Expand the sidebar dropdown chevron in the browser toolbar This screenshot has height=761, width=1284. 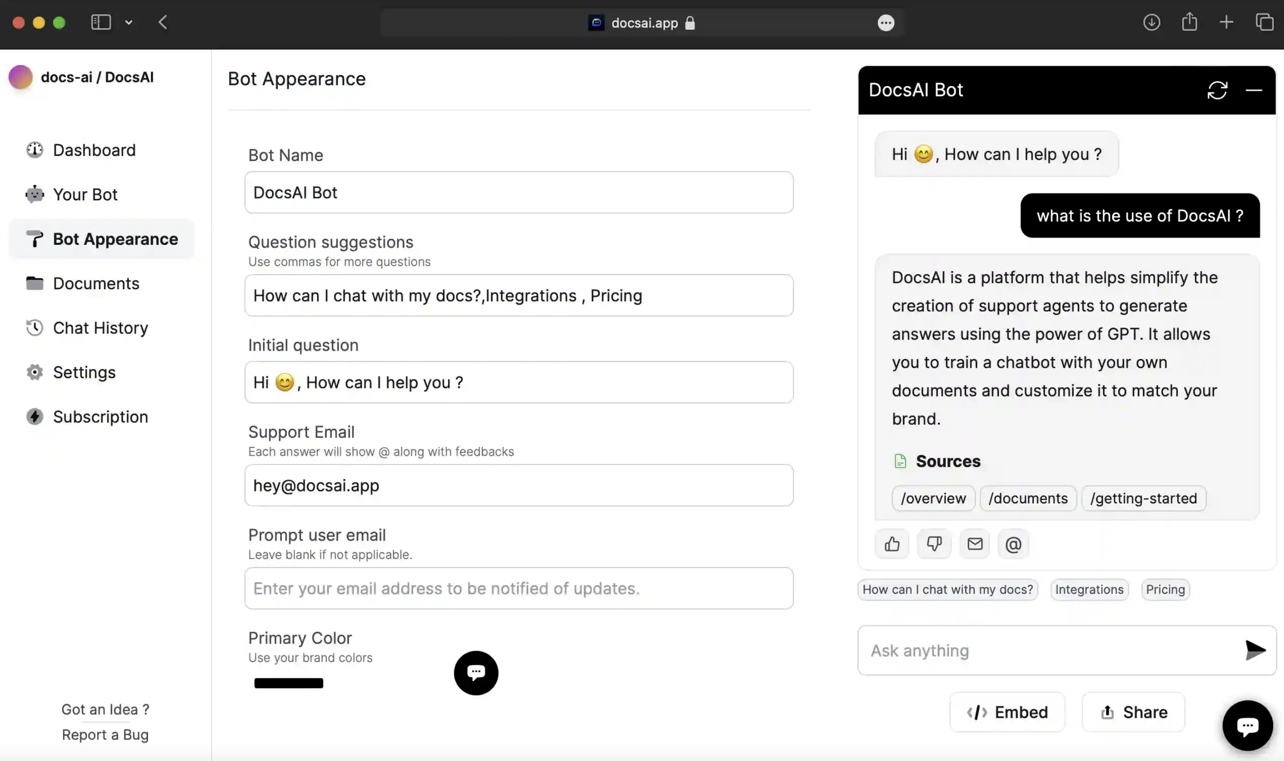pyautogui.click(x=129, y=22)
